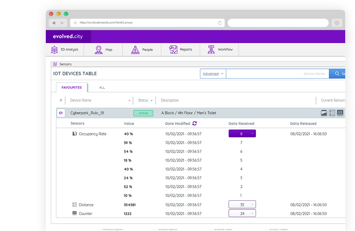Click the Workflow diagram icon
Viewport: 355px width, 231px height.
[211, 49]
